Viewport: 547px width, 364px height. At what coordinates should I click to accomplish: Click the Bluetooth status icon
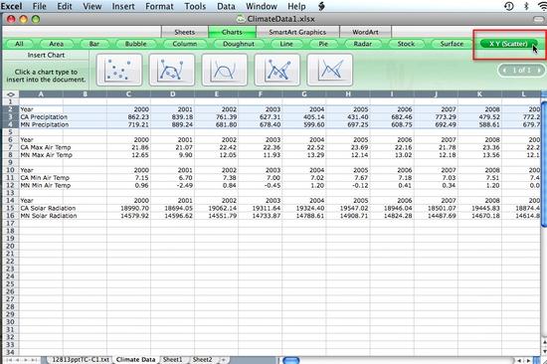pos(526,6)
